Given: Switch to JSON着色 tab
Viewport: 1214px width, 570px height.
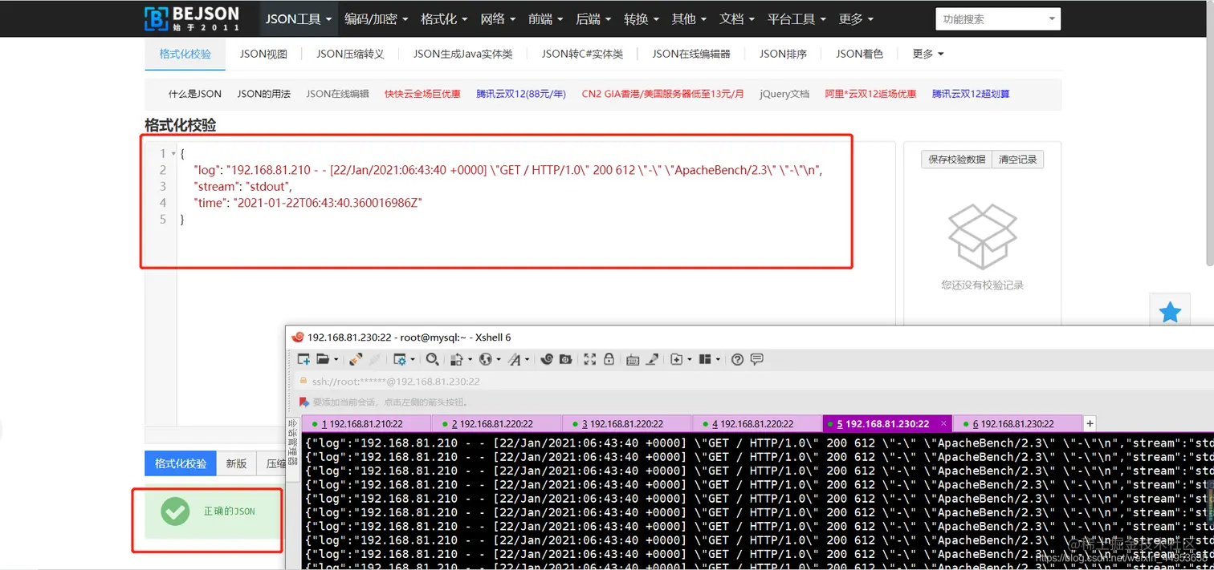Looking at the screenshot, I should 859,54.
